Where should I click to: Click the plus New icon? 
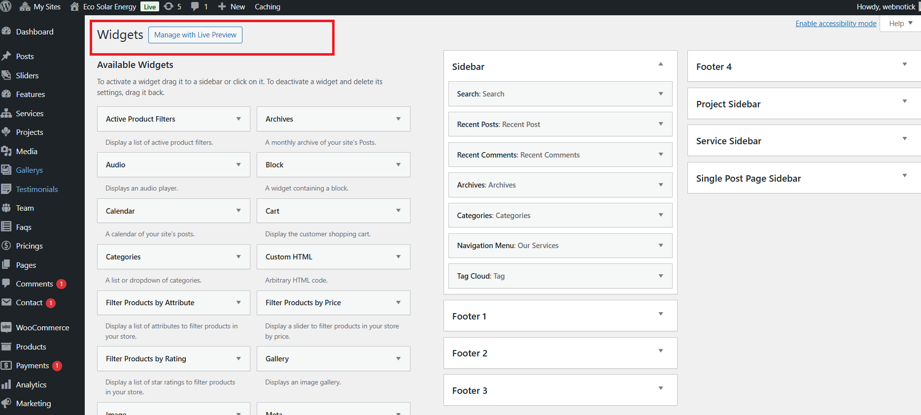pyautogui.click(x=222, y=6)
